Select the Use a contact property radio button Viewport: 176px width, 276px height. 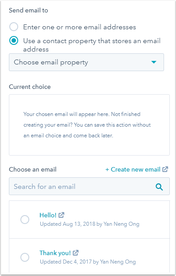pos(14,40)
